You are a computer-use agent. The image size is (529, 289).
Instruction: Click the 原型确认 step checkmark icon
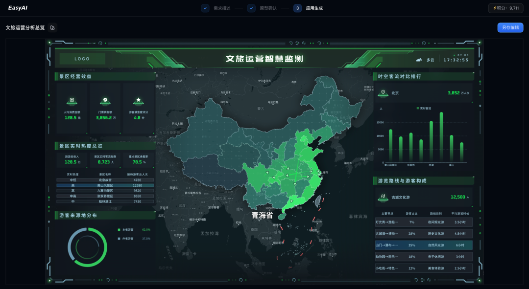pos(251,8)
